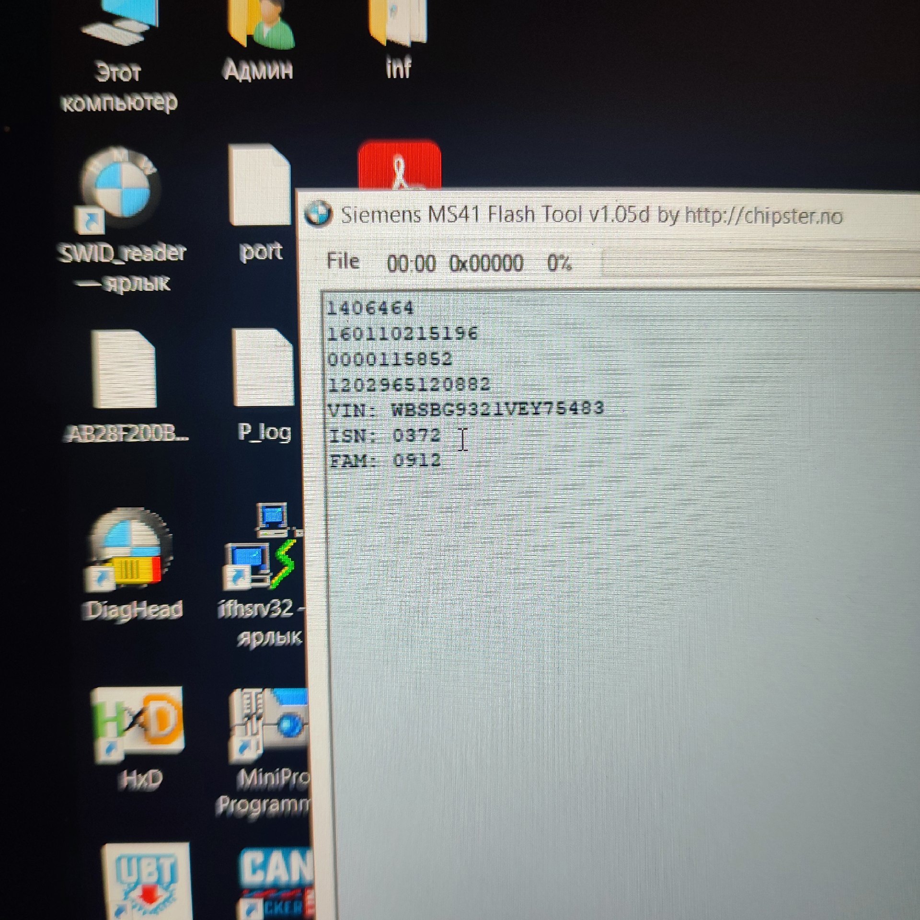Click the 0x00000 address indicator
The width and height of the screenshot is (920, 920).
486,264
